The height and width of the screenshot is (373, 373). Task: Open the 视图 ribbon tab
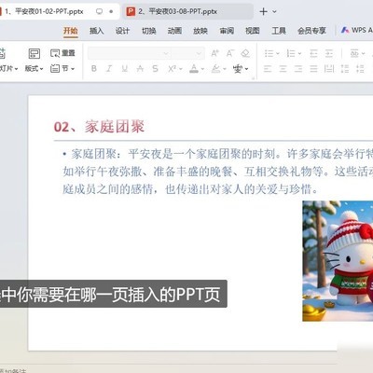pyautogui.click(x=253, y=31)
